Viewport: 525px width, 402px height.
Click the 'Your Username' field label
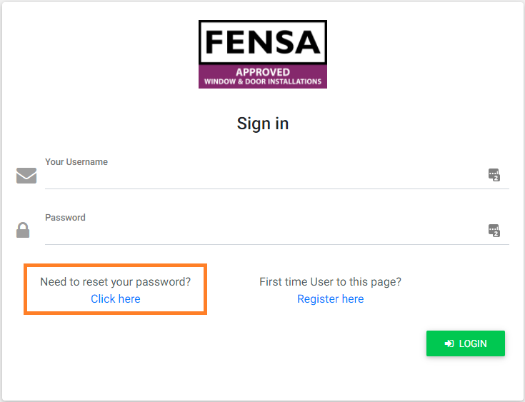[x=76, y=161]
